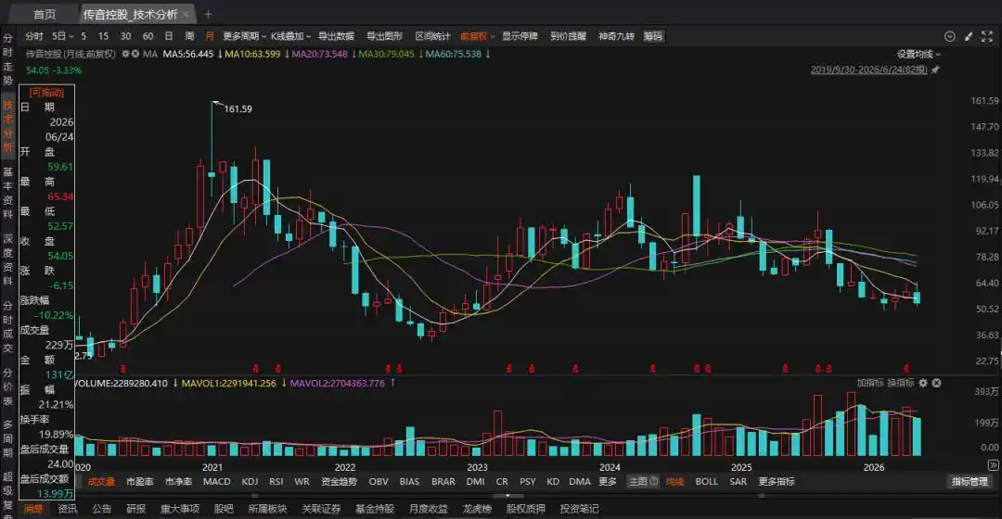Screen dimensions: 1002x519
Task: Open 分时走势 in left sidebar
Action: tap(7, 58)
